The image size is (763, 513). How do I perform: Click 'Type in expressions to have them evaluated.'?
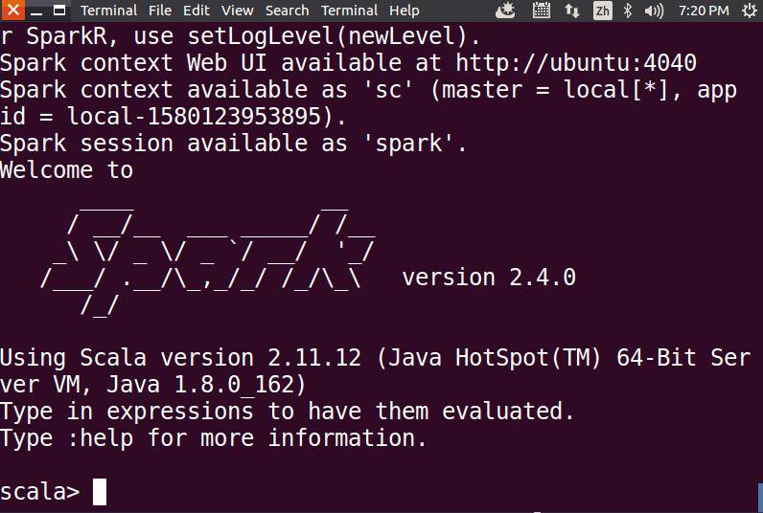click(x=288, y=412)
